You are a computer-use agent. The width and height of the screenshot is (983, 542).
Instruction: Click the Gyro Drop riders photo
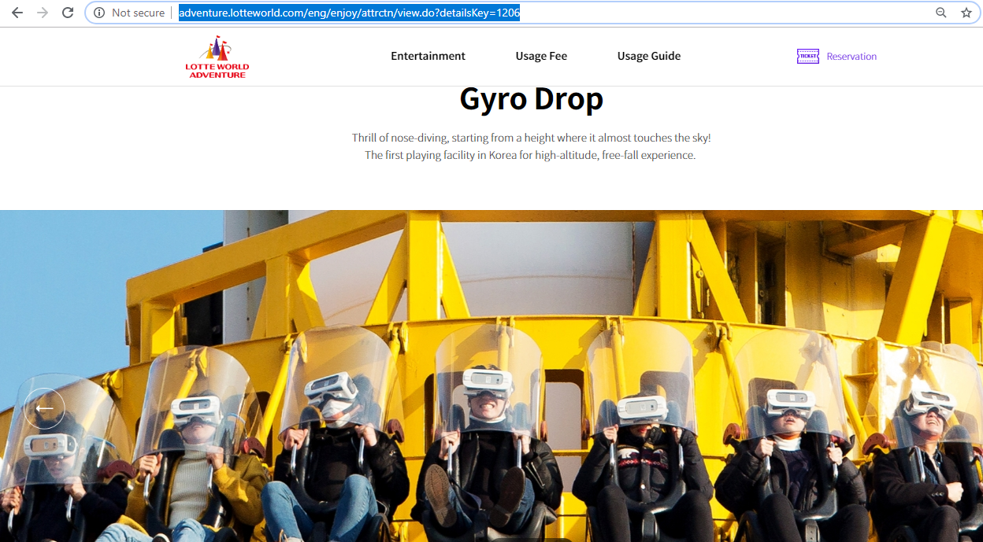491,376
